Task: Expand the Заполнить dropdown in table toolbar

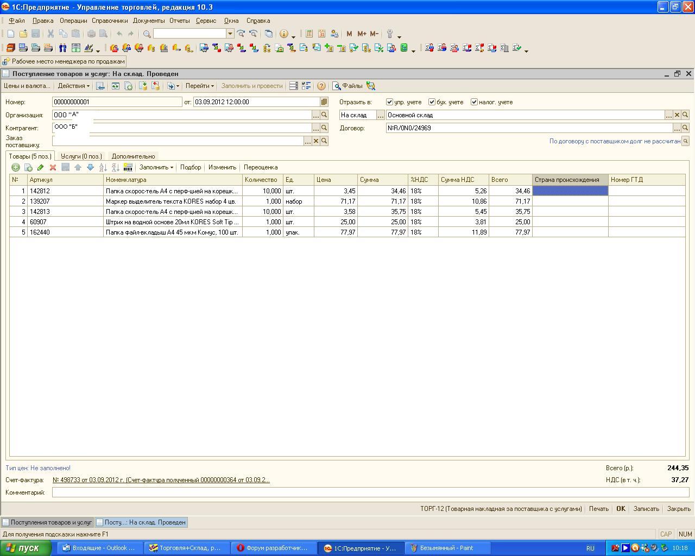Action: [x=156, y=167]
